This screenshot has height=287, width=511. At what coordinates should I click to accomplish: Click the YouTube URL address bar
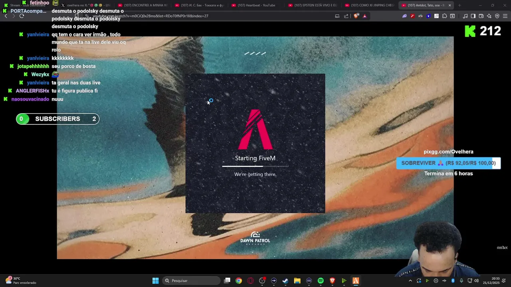pyautogui.click(x=208, y=16)
